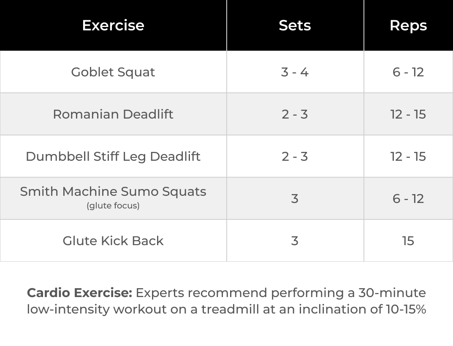Click the Glute Kick Back reps value 15
The width and height of the screenshot is (453, 346).
click(x=408, y=241)
